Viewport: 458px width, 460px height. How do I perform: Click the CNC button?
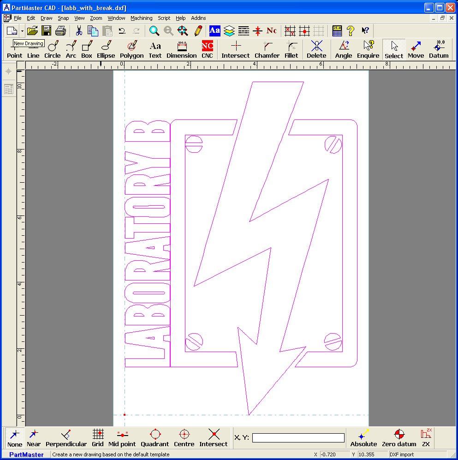[207, 49]
